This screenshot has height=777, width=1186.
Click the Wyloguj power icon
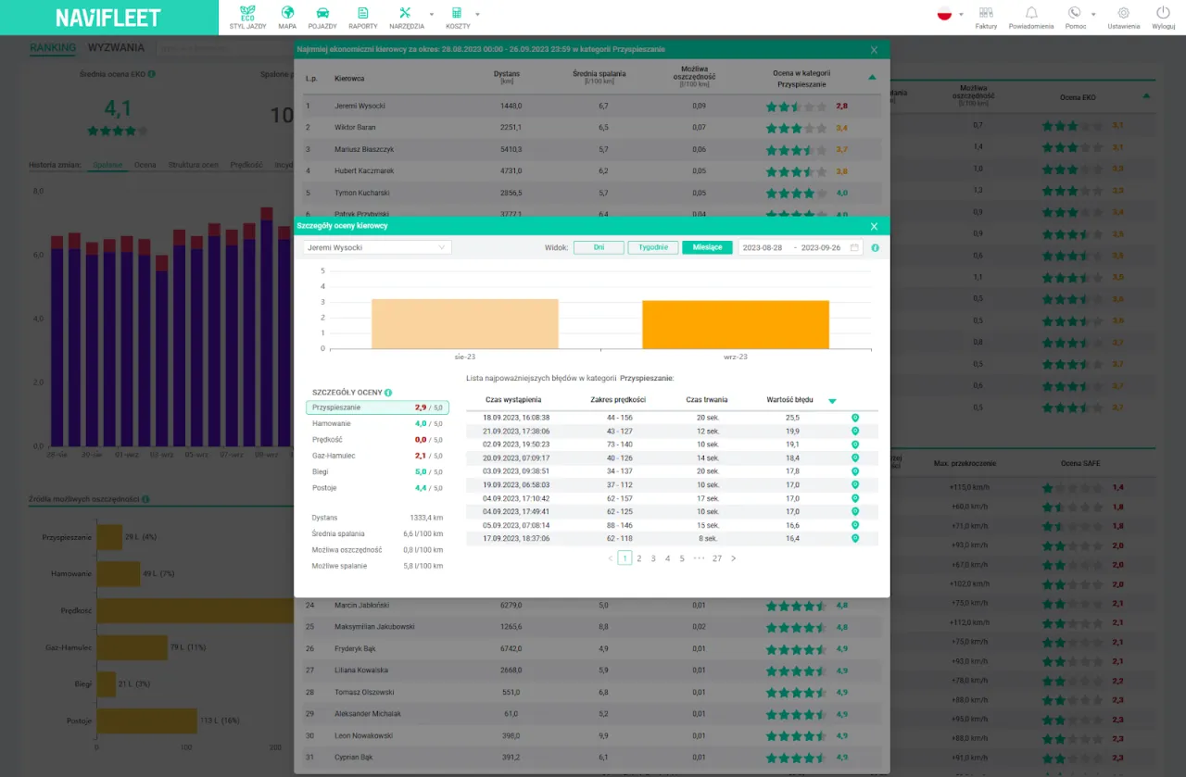pos(1163,14)
